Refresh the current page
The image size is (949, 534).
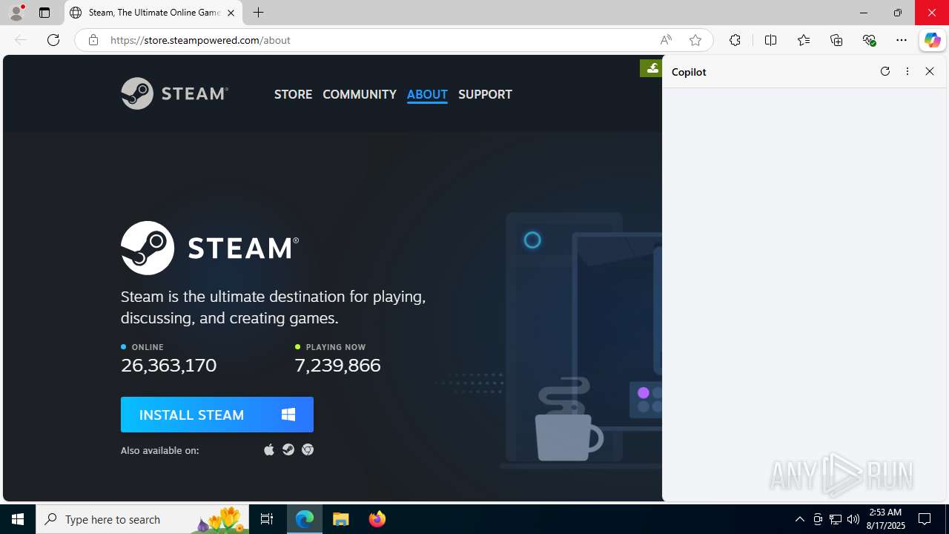coord(53,40)
